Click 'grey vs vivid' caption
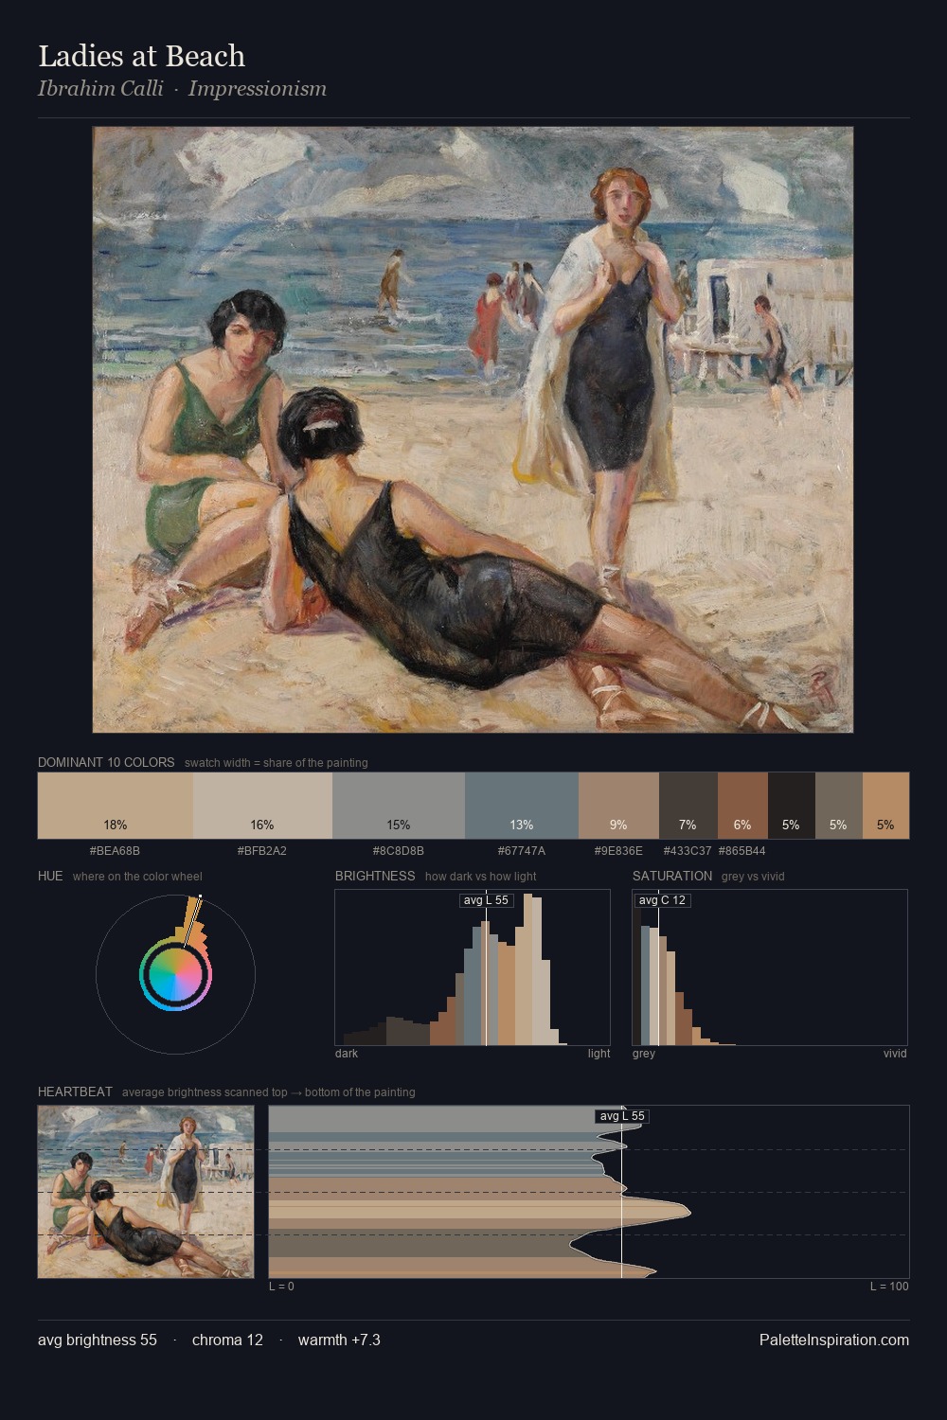This screenshot has width=947, height=1420. point(753,877)
